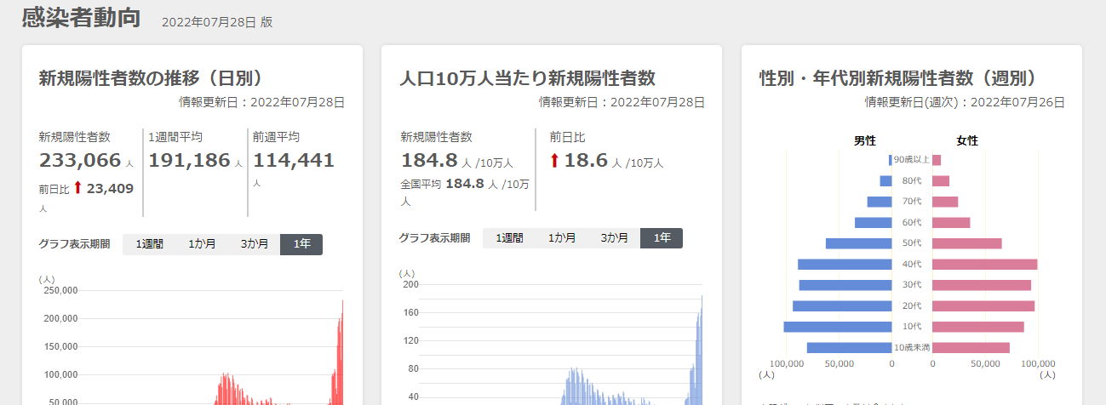Click the red up arrow beside 18.6

tap(555, 161)
